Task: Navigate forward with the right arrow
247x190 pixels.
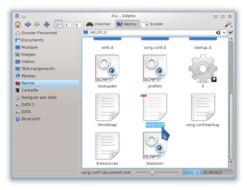Action: coord(37,24)
